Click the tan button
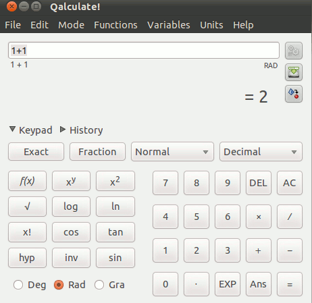This screenshot has width=312, height=303. [115, 232]
